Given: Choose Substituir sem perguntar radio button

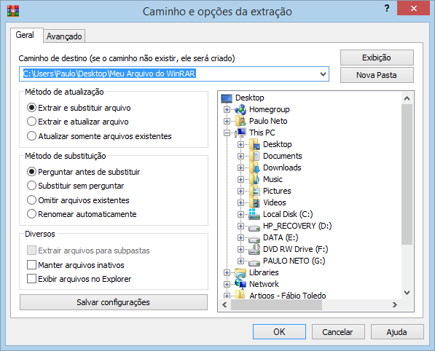Looking at the screenshot, I should point(31,186).
